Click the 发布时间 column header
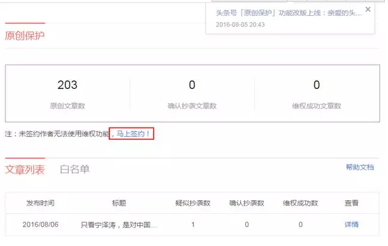The width and height of the screenshot is (388, 246). click(40, 203)
